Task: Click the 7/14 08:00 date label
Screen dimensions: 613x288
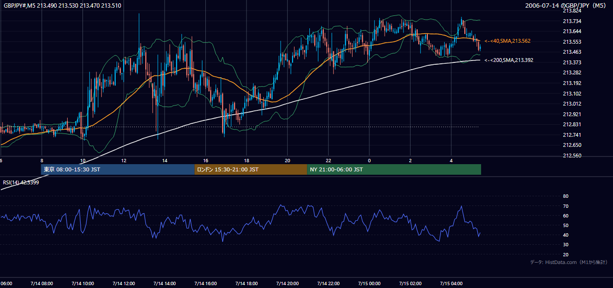Action: click(42, 284)
